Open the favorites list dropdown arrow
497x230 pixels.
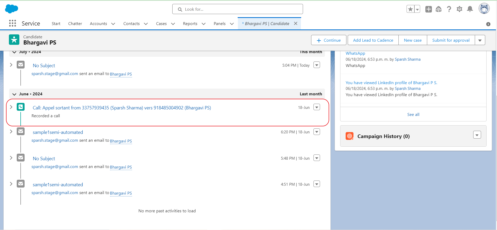(x=417, y=9)
